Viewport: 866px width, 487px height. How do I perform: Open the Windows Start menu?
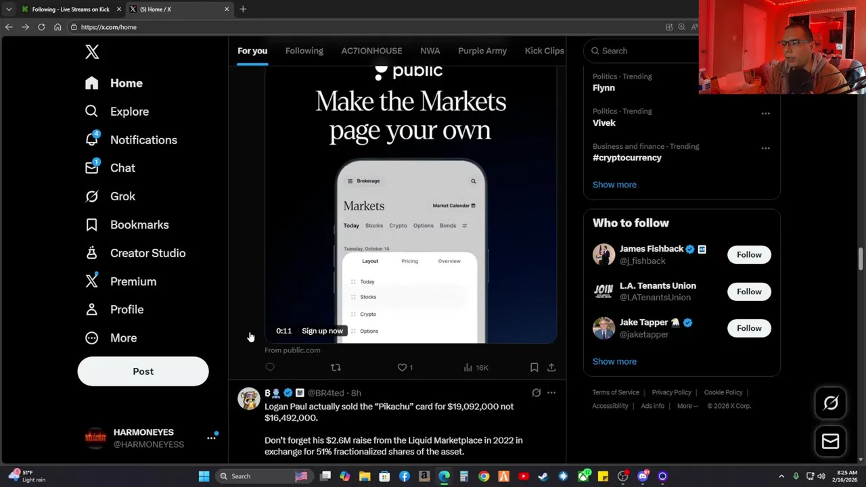204,476
